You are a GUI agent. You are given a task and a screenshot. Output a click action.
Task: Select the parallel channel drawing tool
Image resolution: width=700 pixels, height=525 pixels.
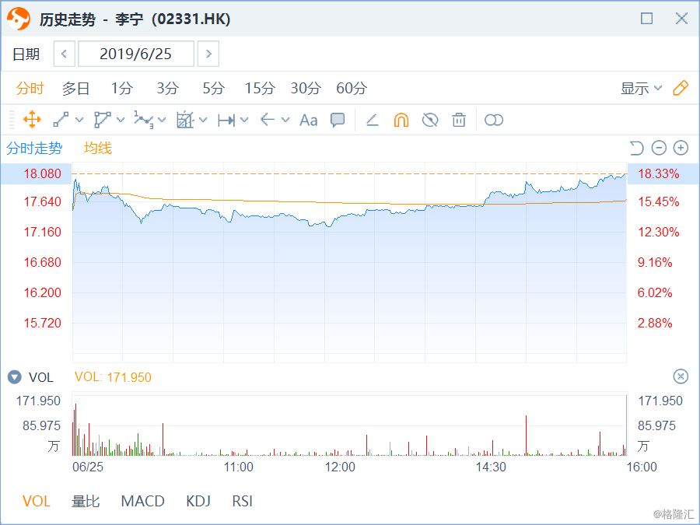[x=102, y=120]
